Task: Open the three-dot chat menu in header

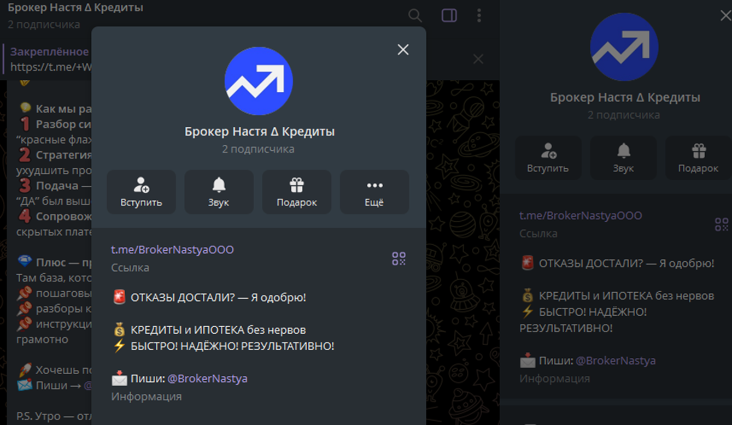Action: (479, 15)
